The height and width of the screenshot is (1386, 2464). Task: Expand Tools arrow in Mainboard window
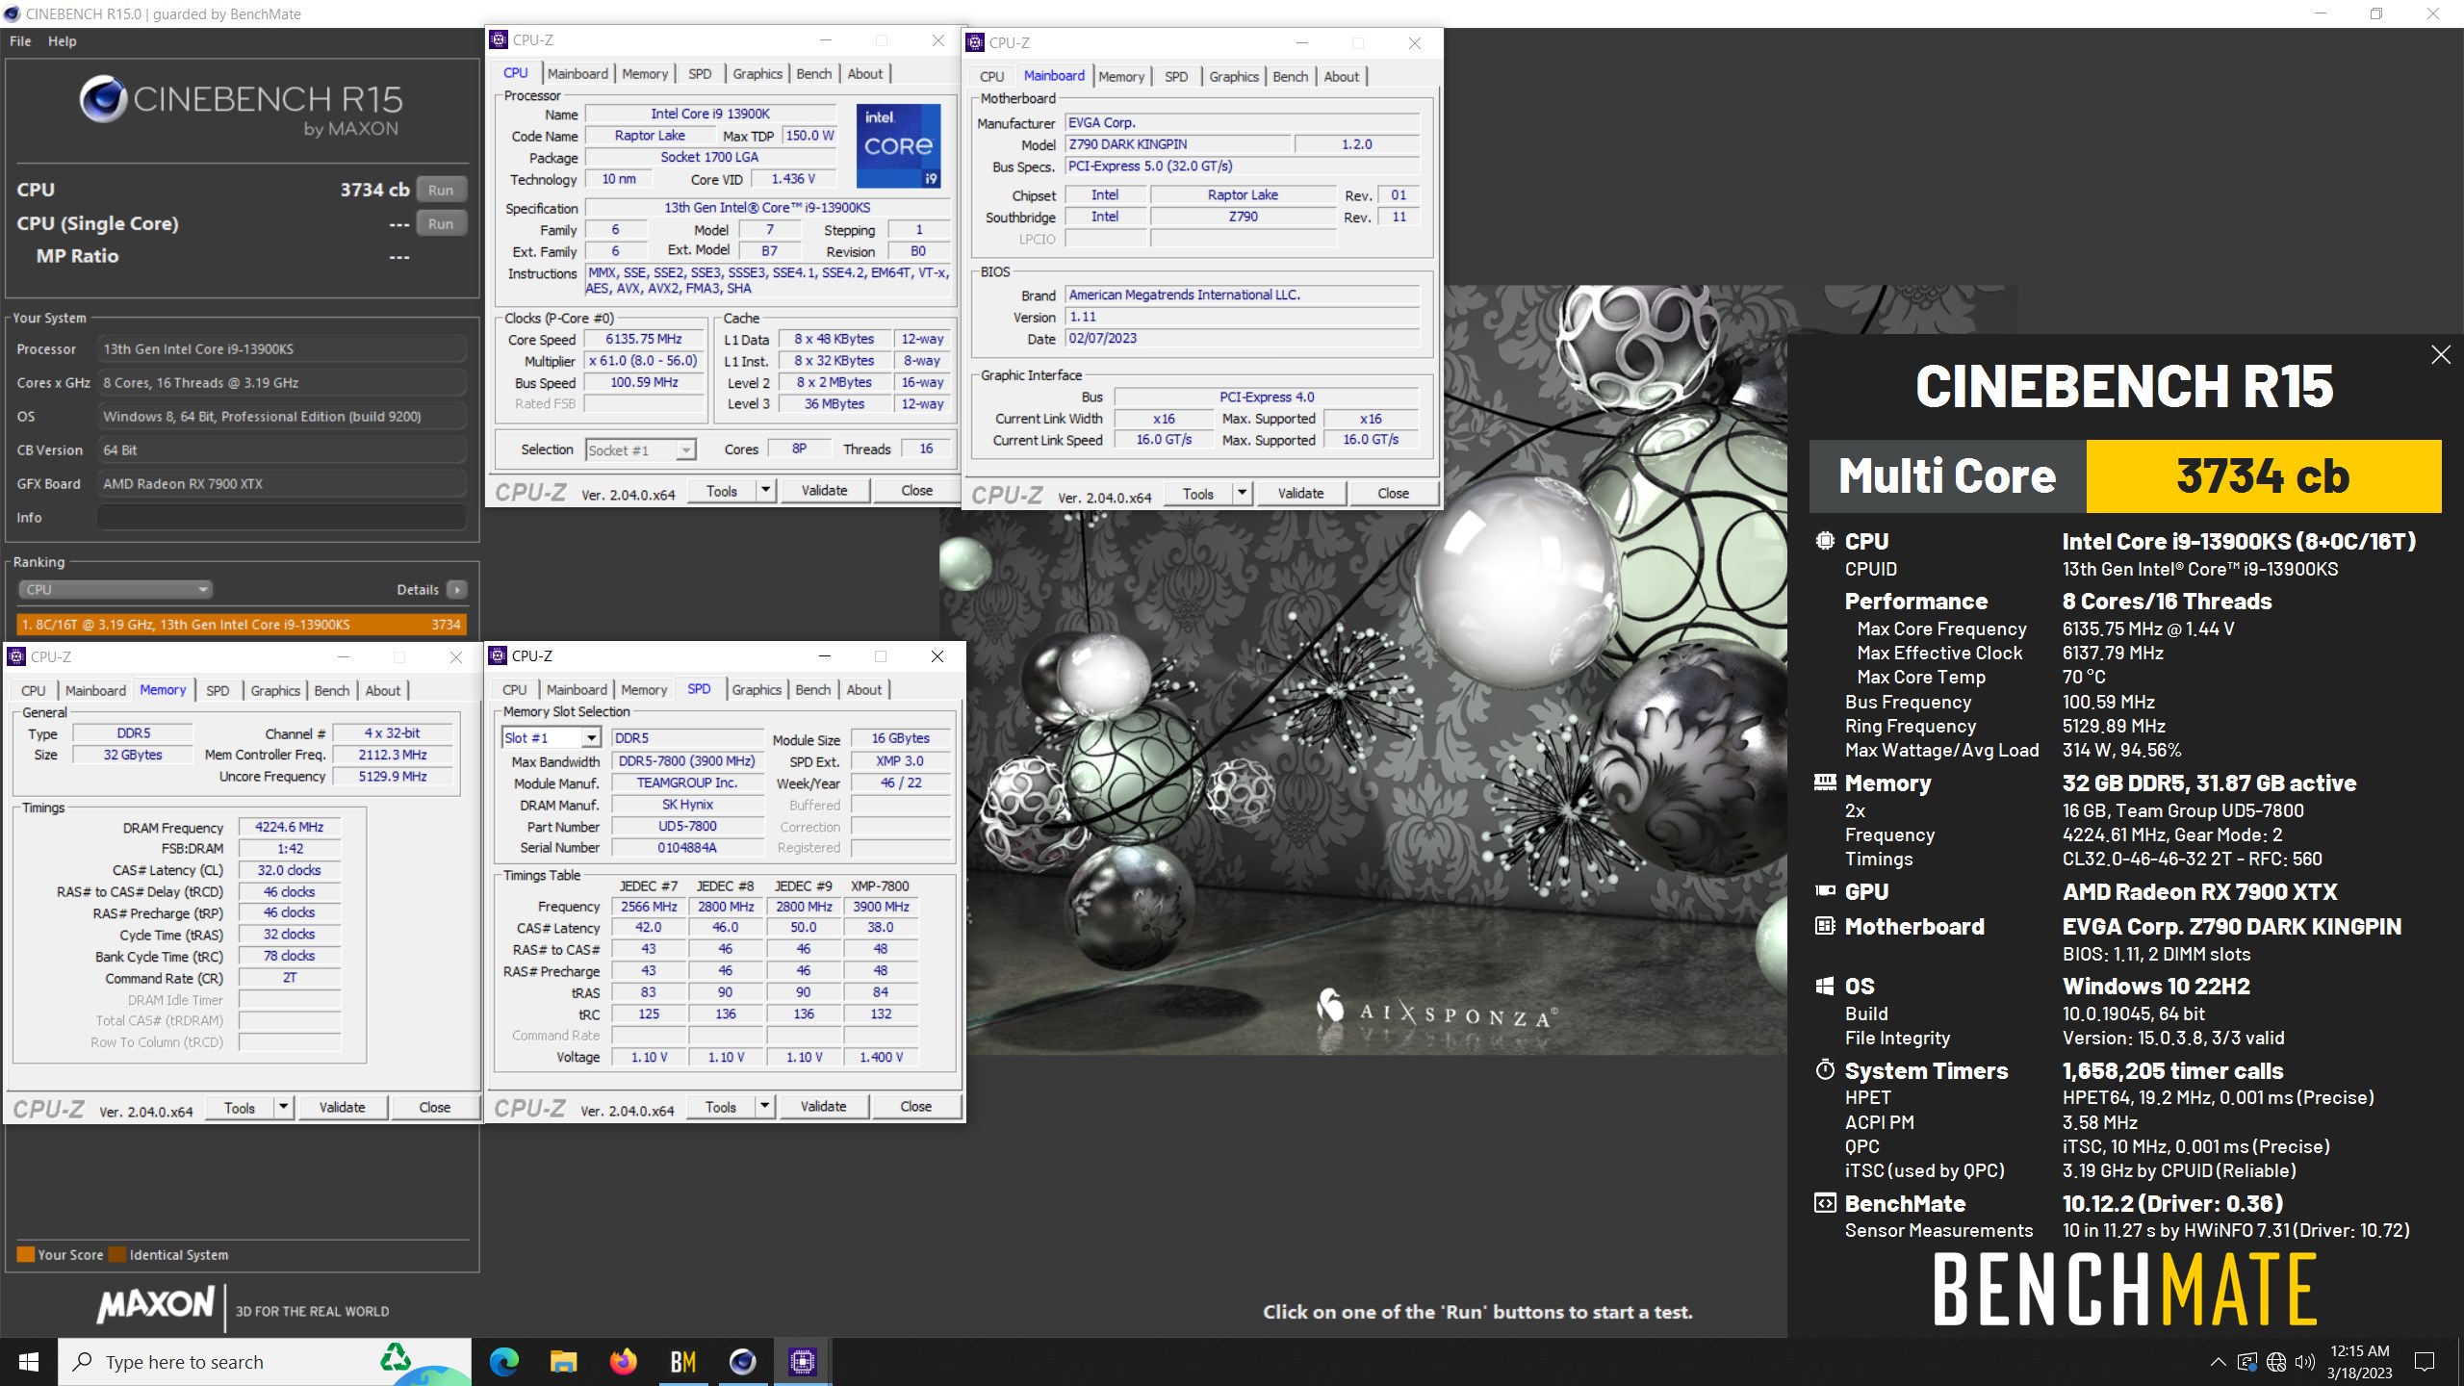point(1243,493)
